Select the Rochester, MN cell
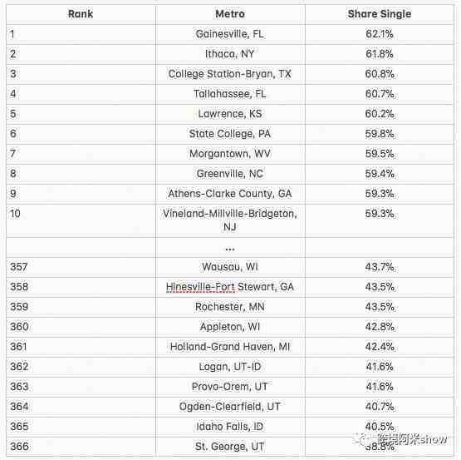 click(230, 307)
